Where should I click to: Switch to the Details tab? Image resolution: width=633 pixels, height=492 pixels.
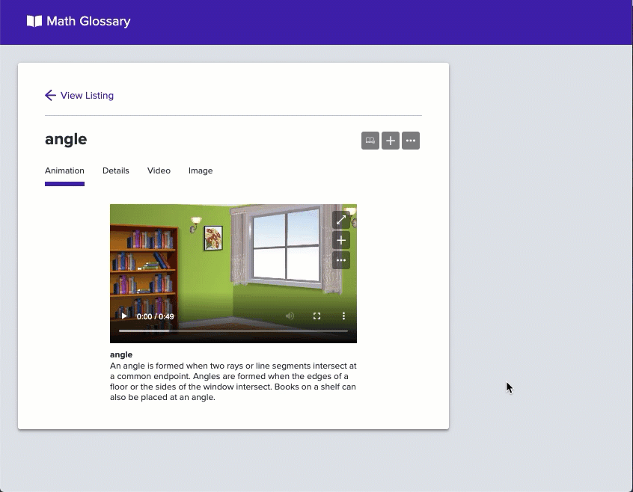click(x=116, y=170)
